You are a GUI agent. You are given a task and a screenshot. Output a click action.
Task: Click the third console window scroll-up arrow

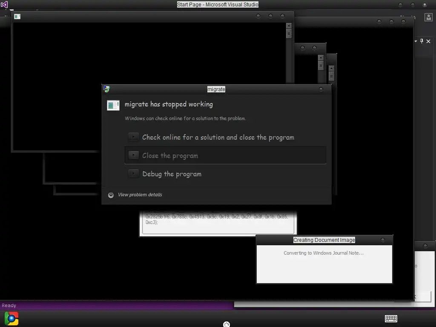click(x=331, y=68)
